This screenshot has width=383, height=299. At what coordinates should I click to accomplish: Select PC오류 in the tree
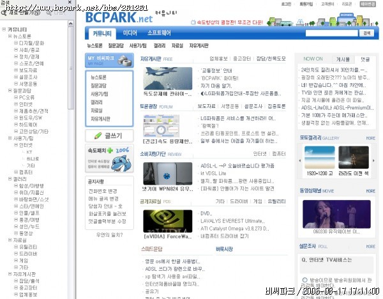27,97
